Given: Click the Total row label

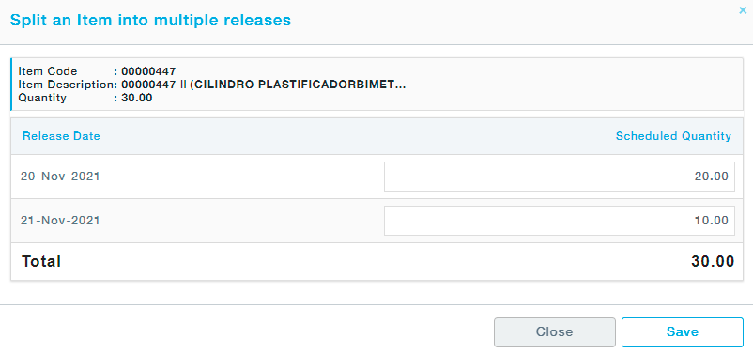Looking at the screenshot, I should pos(41,262).
